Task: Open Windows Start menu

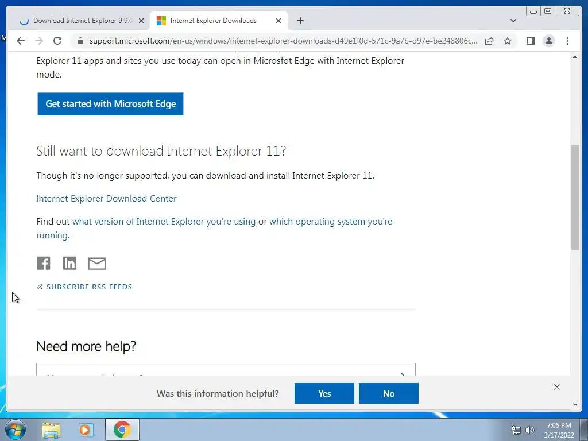Action: tap(16, 430)
